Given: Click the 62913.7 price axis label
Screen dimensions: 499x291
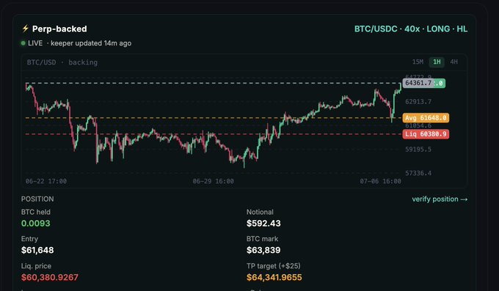Looking at the screenshot, I should tap(418, 102).
